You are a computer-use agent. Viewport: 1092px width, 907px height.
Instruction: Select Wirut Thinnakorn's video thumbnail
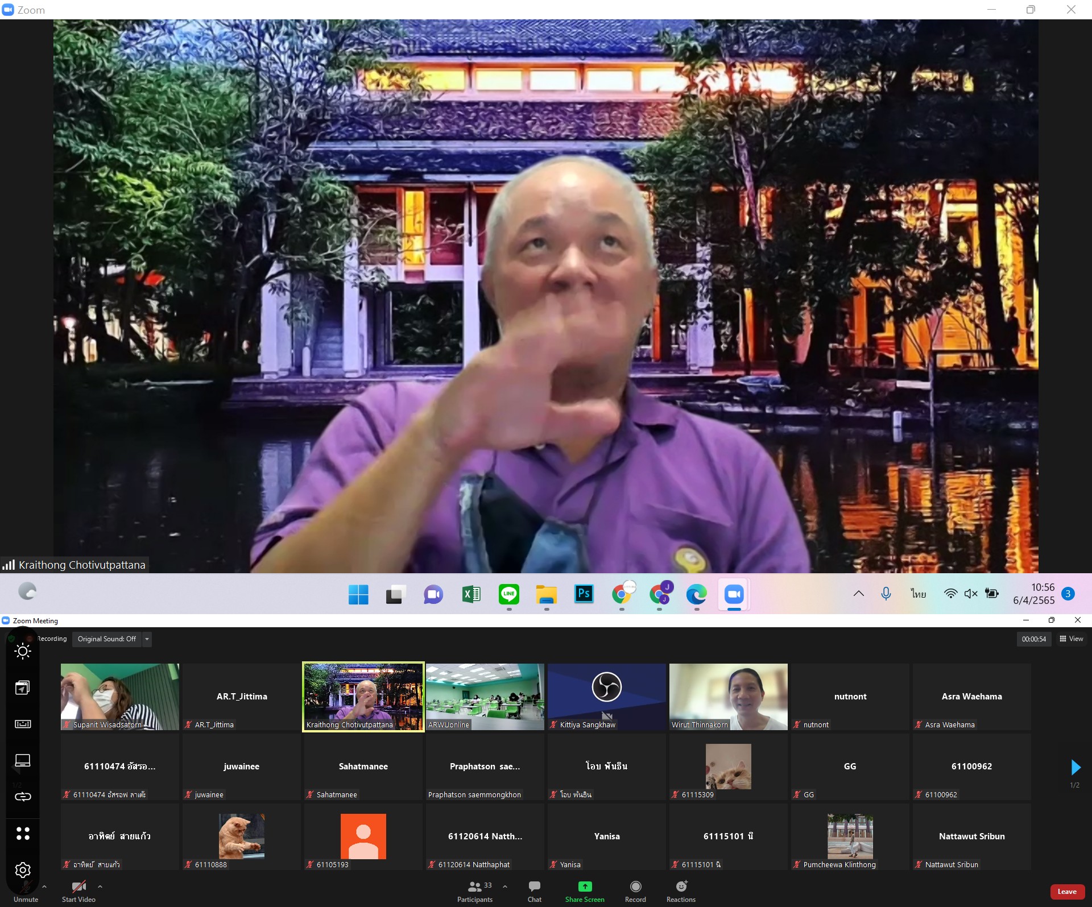[728, 697]
